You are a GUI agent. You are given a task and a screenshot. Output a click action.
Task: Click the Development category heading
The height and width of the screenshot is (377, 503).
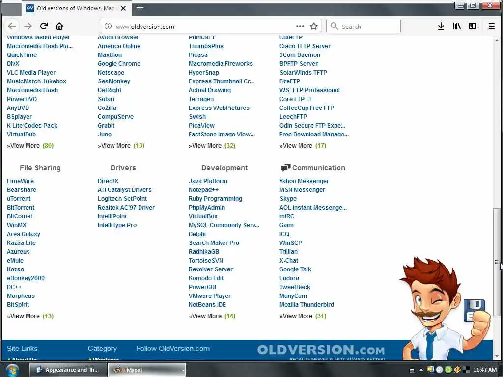pyautogui.click(x=224, y=168)
